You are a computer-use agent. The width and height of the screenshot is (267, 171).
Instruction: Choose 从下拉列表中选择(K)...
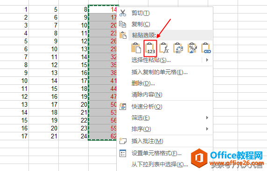[160, 164]
